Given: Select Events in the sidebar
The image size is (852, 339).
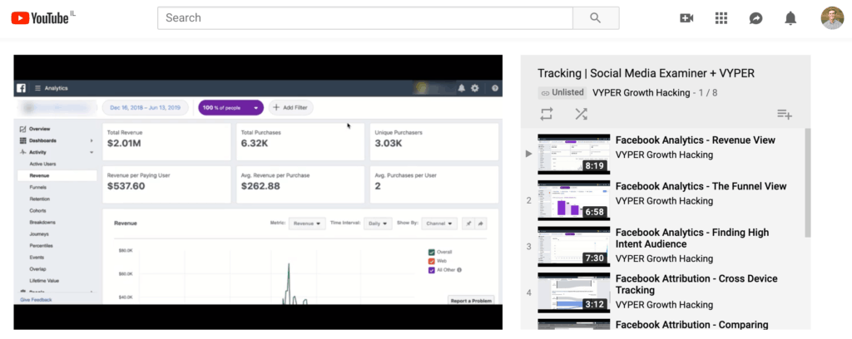Looking at the screenshot, I should tap(37, 258).
